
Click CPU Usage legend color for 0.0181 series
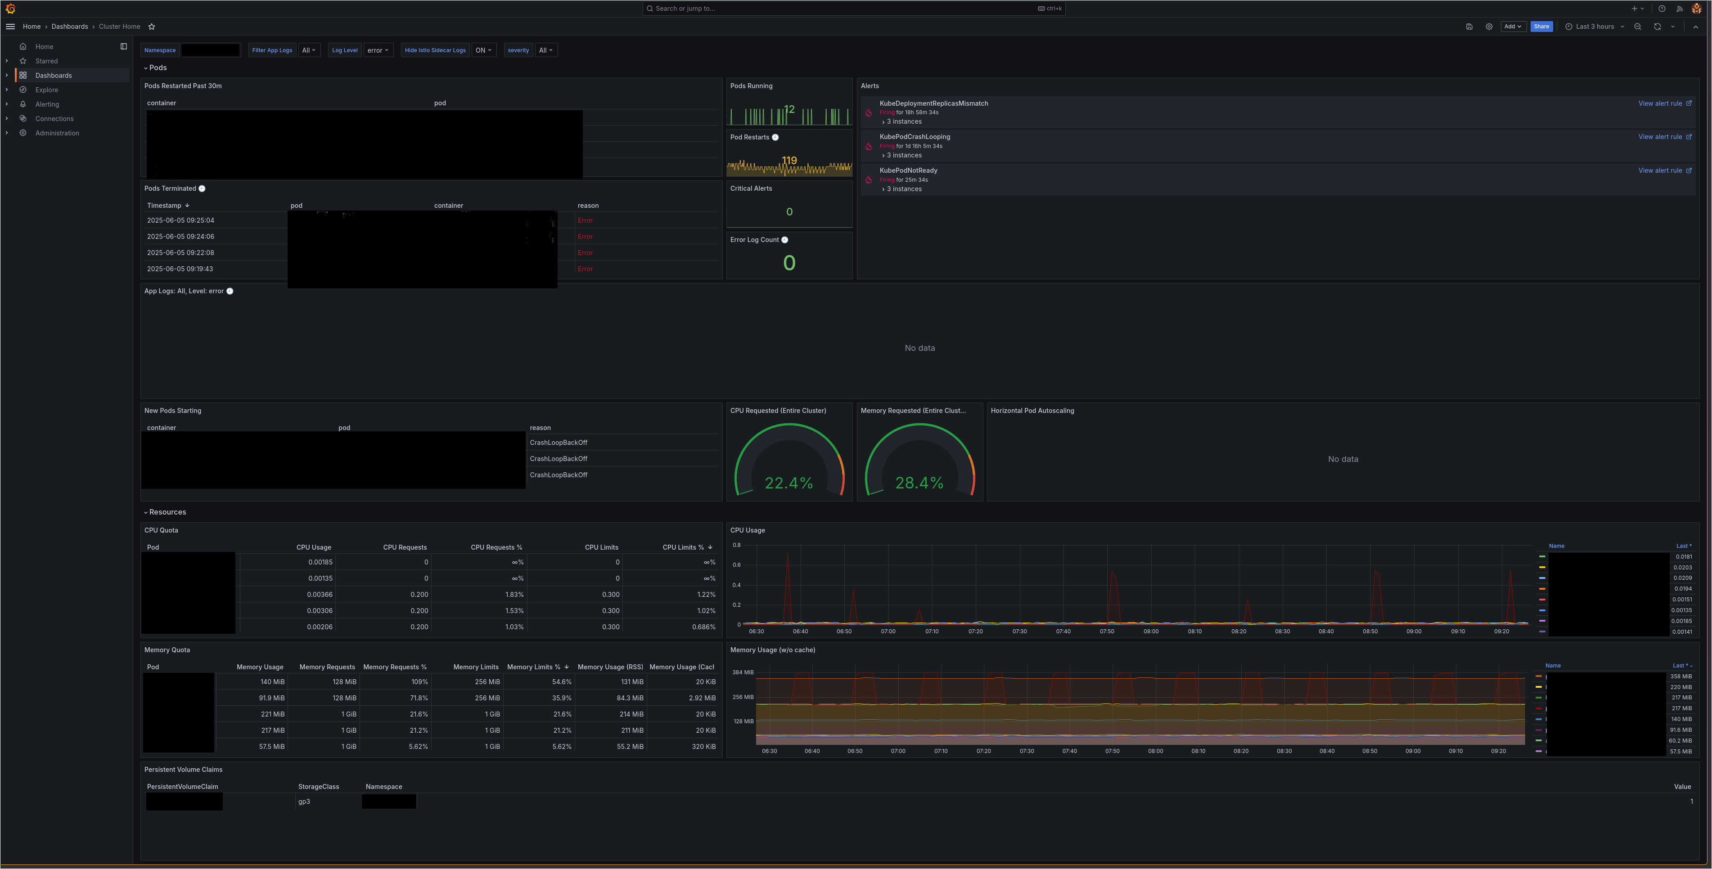pos(1542,557)
